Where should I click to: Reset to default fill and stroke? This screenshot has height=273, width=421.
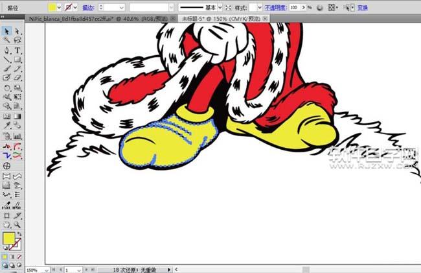point(5,248)
